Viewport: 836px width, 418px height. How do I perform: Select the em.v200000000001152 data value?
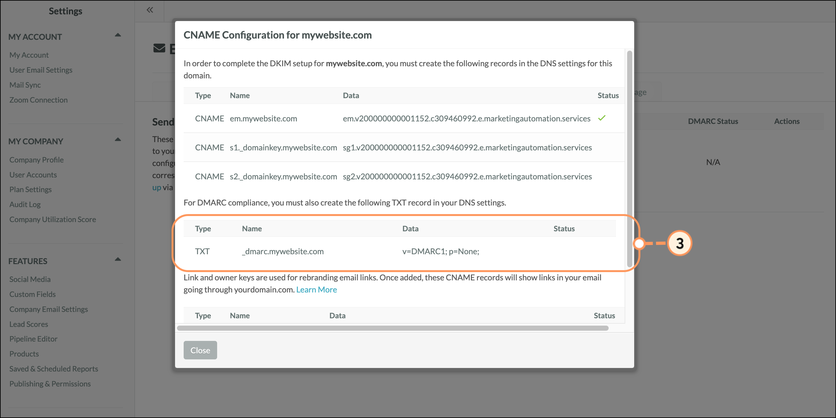tap(466, 119)
